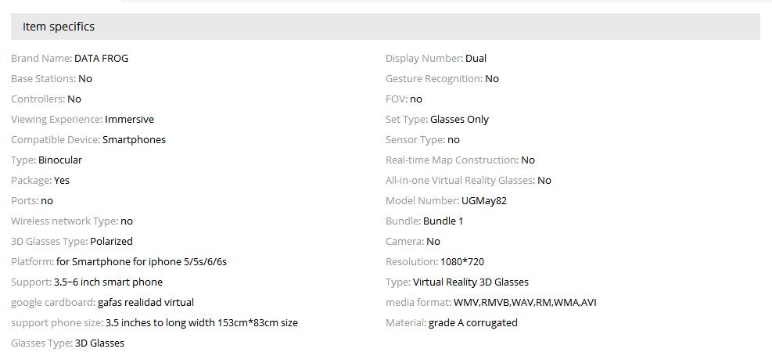Click the 3.5–6 inch smart phone text
Viewport: 772px width, 363px height.
point(108,282)
